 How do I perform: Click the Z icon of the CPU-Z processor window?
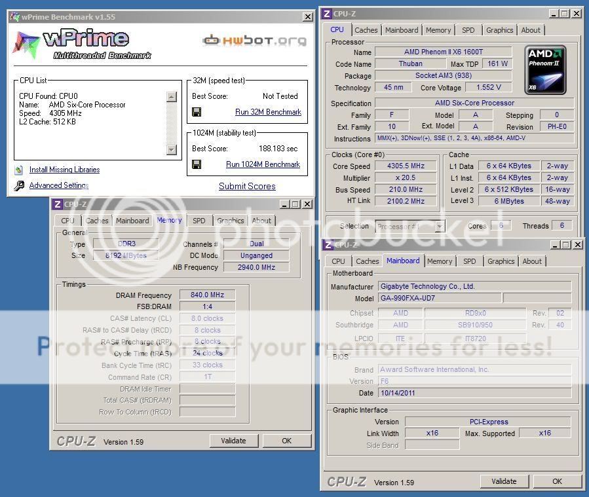[x=327, y=14]
